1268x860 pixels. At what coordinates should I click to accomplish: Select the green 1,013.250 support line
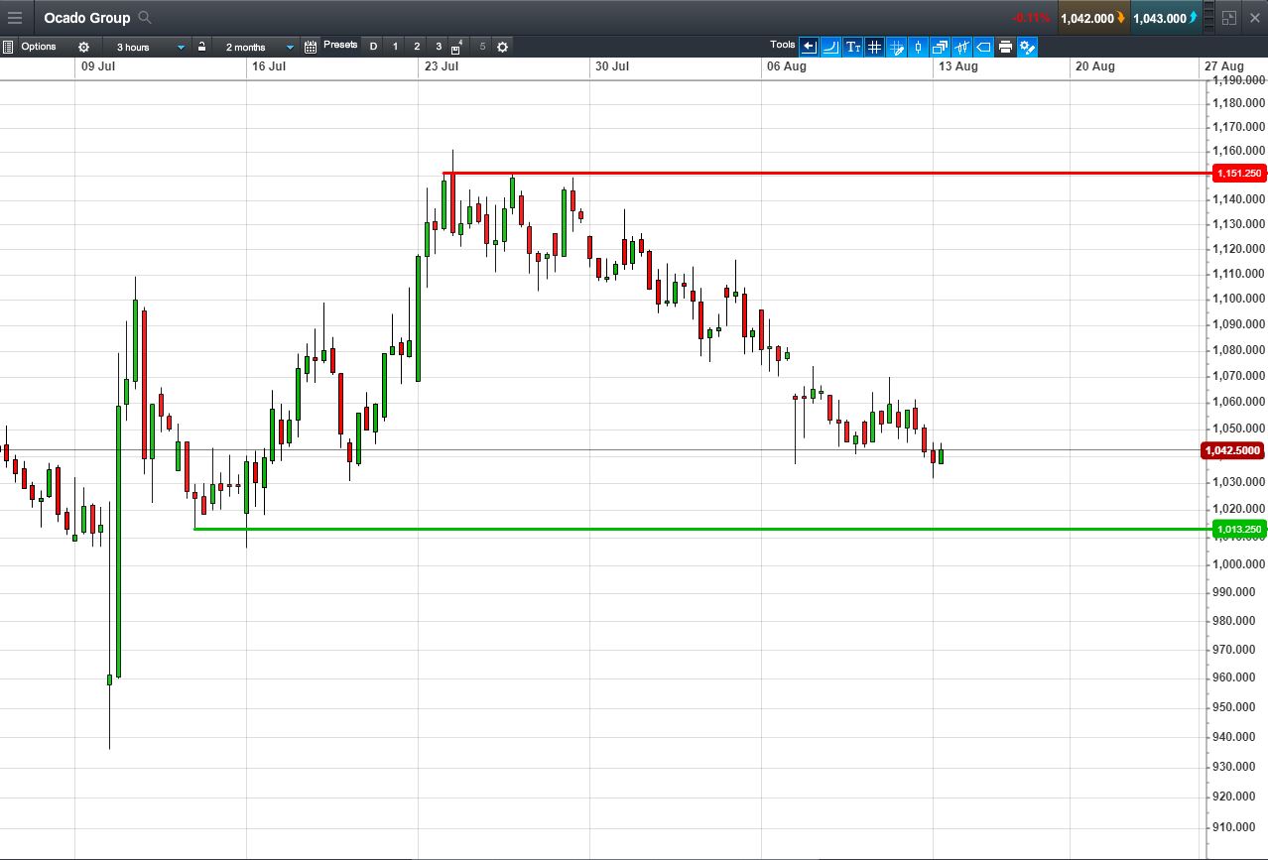(703, 529)
